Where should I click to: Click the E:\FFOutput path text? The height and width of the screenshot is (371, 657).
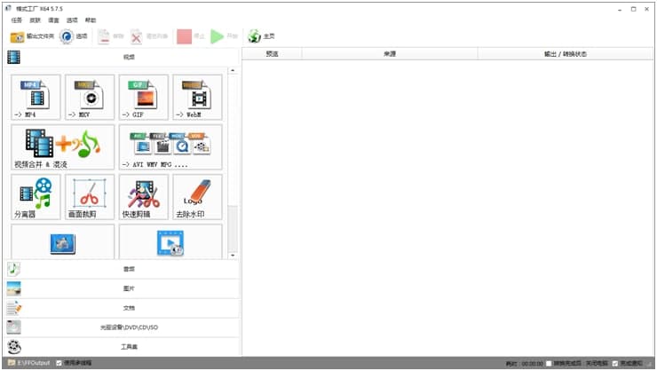pyautogui.click(x=34, y=363)
